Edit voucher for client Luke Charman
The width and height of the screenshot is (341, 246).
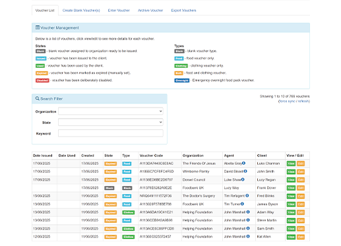[301, 164]
